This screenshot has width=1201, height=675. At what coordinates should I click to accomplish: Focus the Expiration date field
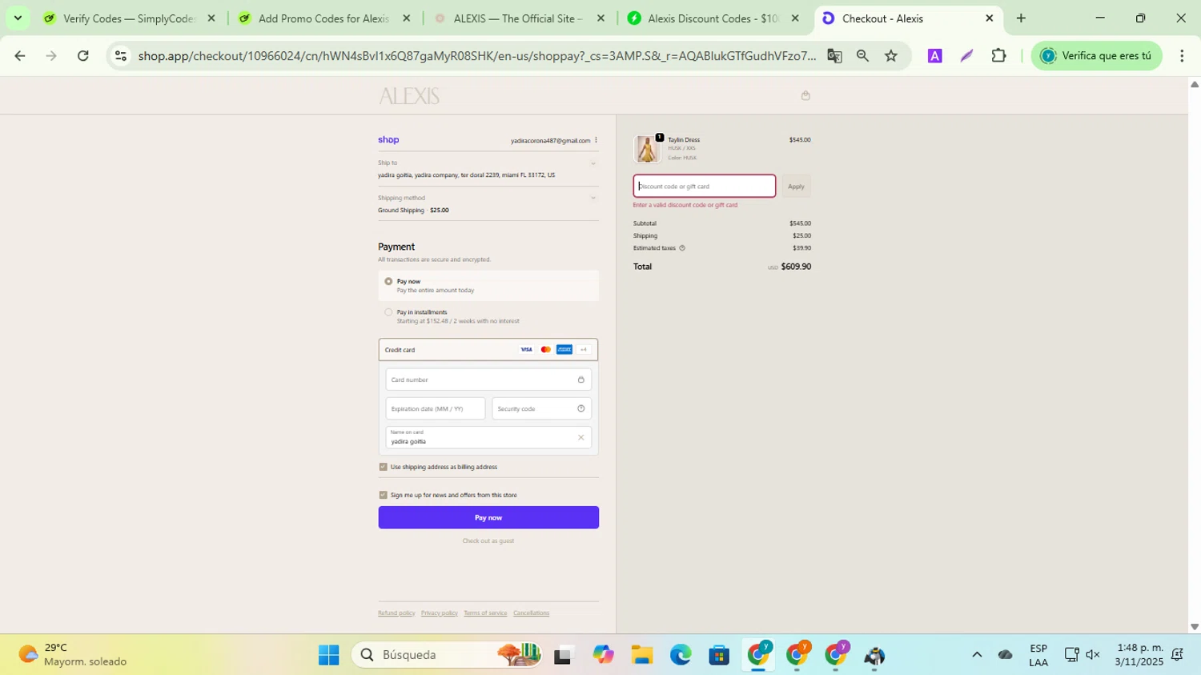click(x=436, y=408)
